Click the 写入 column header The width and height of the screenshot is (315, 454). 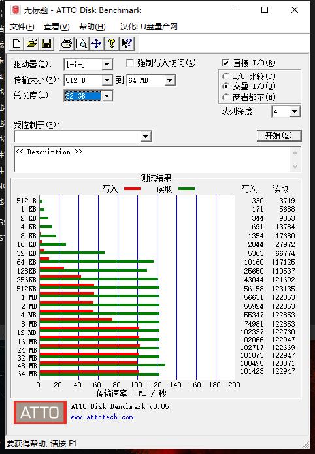249,189
